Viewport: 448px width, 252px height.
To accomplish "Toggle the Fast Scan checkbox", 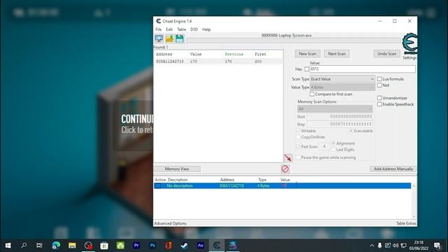I will coord(298,146).
